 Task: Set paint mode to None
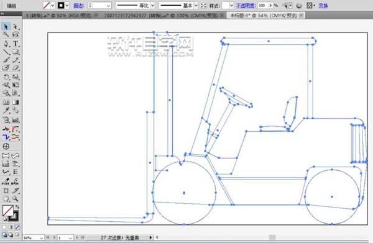(17, 227)
